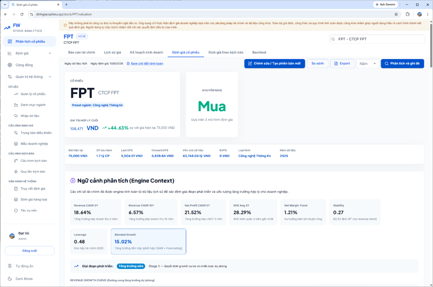Click the browser reload icon
Screen dimensions: 433x287
tap(22, 14)
